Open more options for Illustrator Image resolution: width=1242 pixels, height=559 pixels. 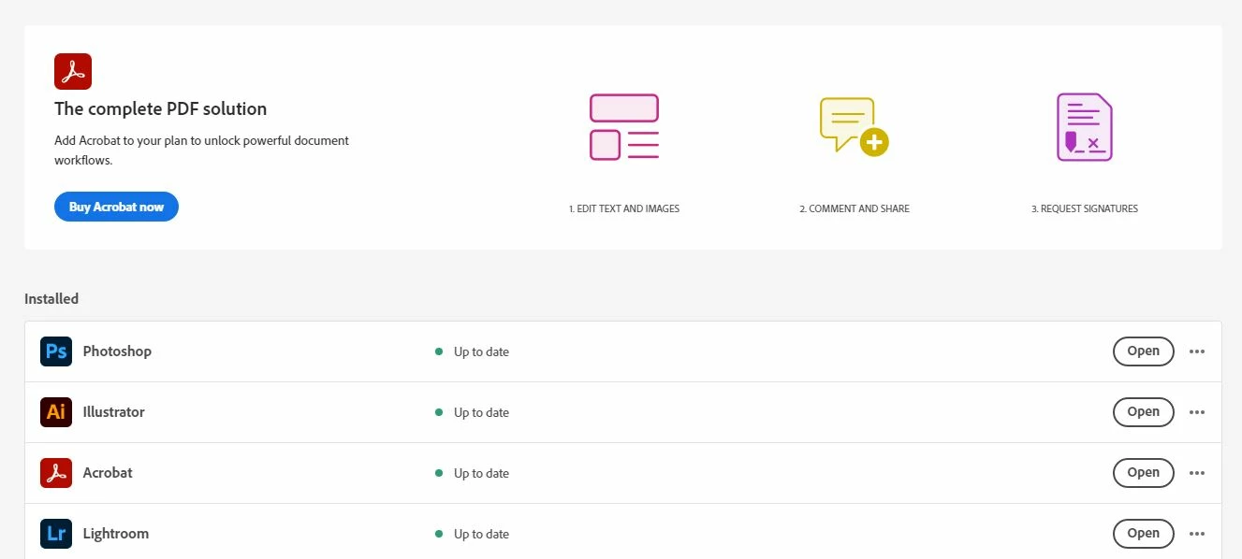coord(1197,412)
